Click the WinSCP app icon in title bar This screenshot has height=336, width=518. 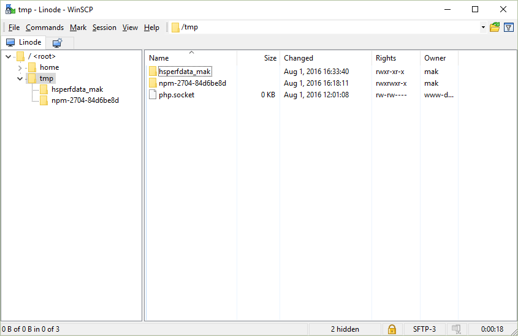[x=10, y=10]
